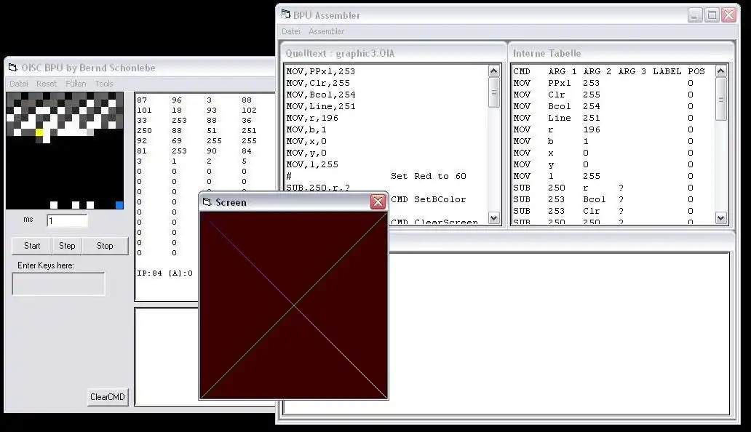Focus the Enter Keys here text box
Image resolution: width=751 pixels, height=432 pixels.
58,284
